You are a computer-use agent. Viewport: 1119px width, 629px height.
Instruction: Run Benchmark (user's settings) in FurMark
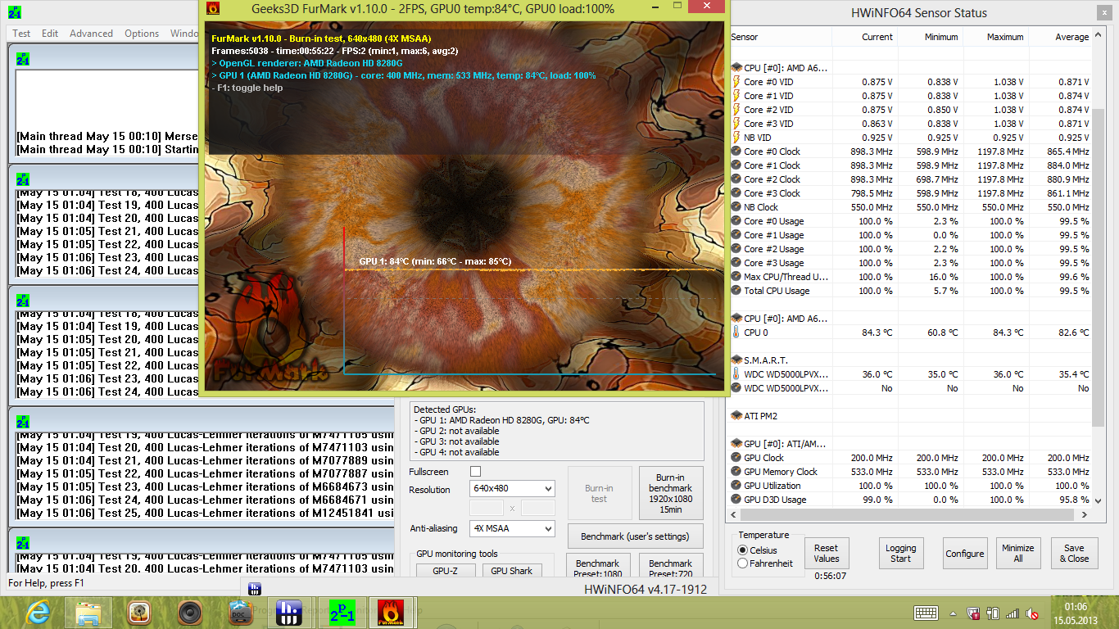635,536
